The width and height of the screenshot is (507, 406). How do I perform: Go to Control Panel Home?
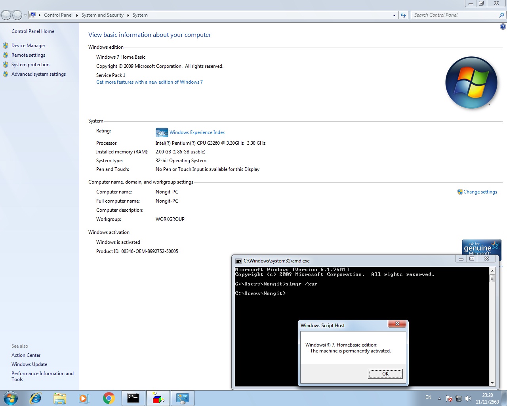tap(33, 31)
